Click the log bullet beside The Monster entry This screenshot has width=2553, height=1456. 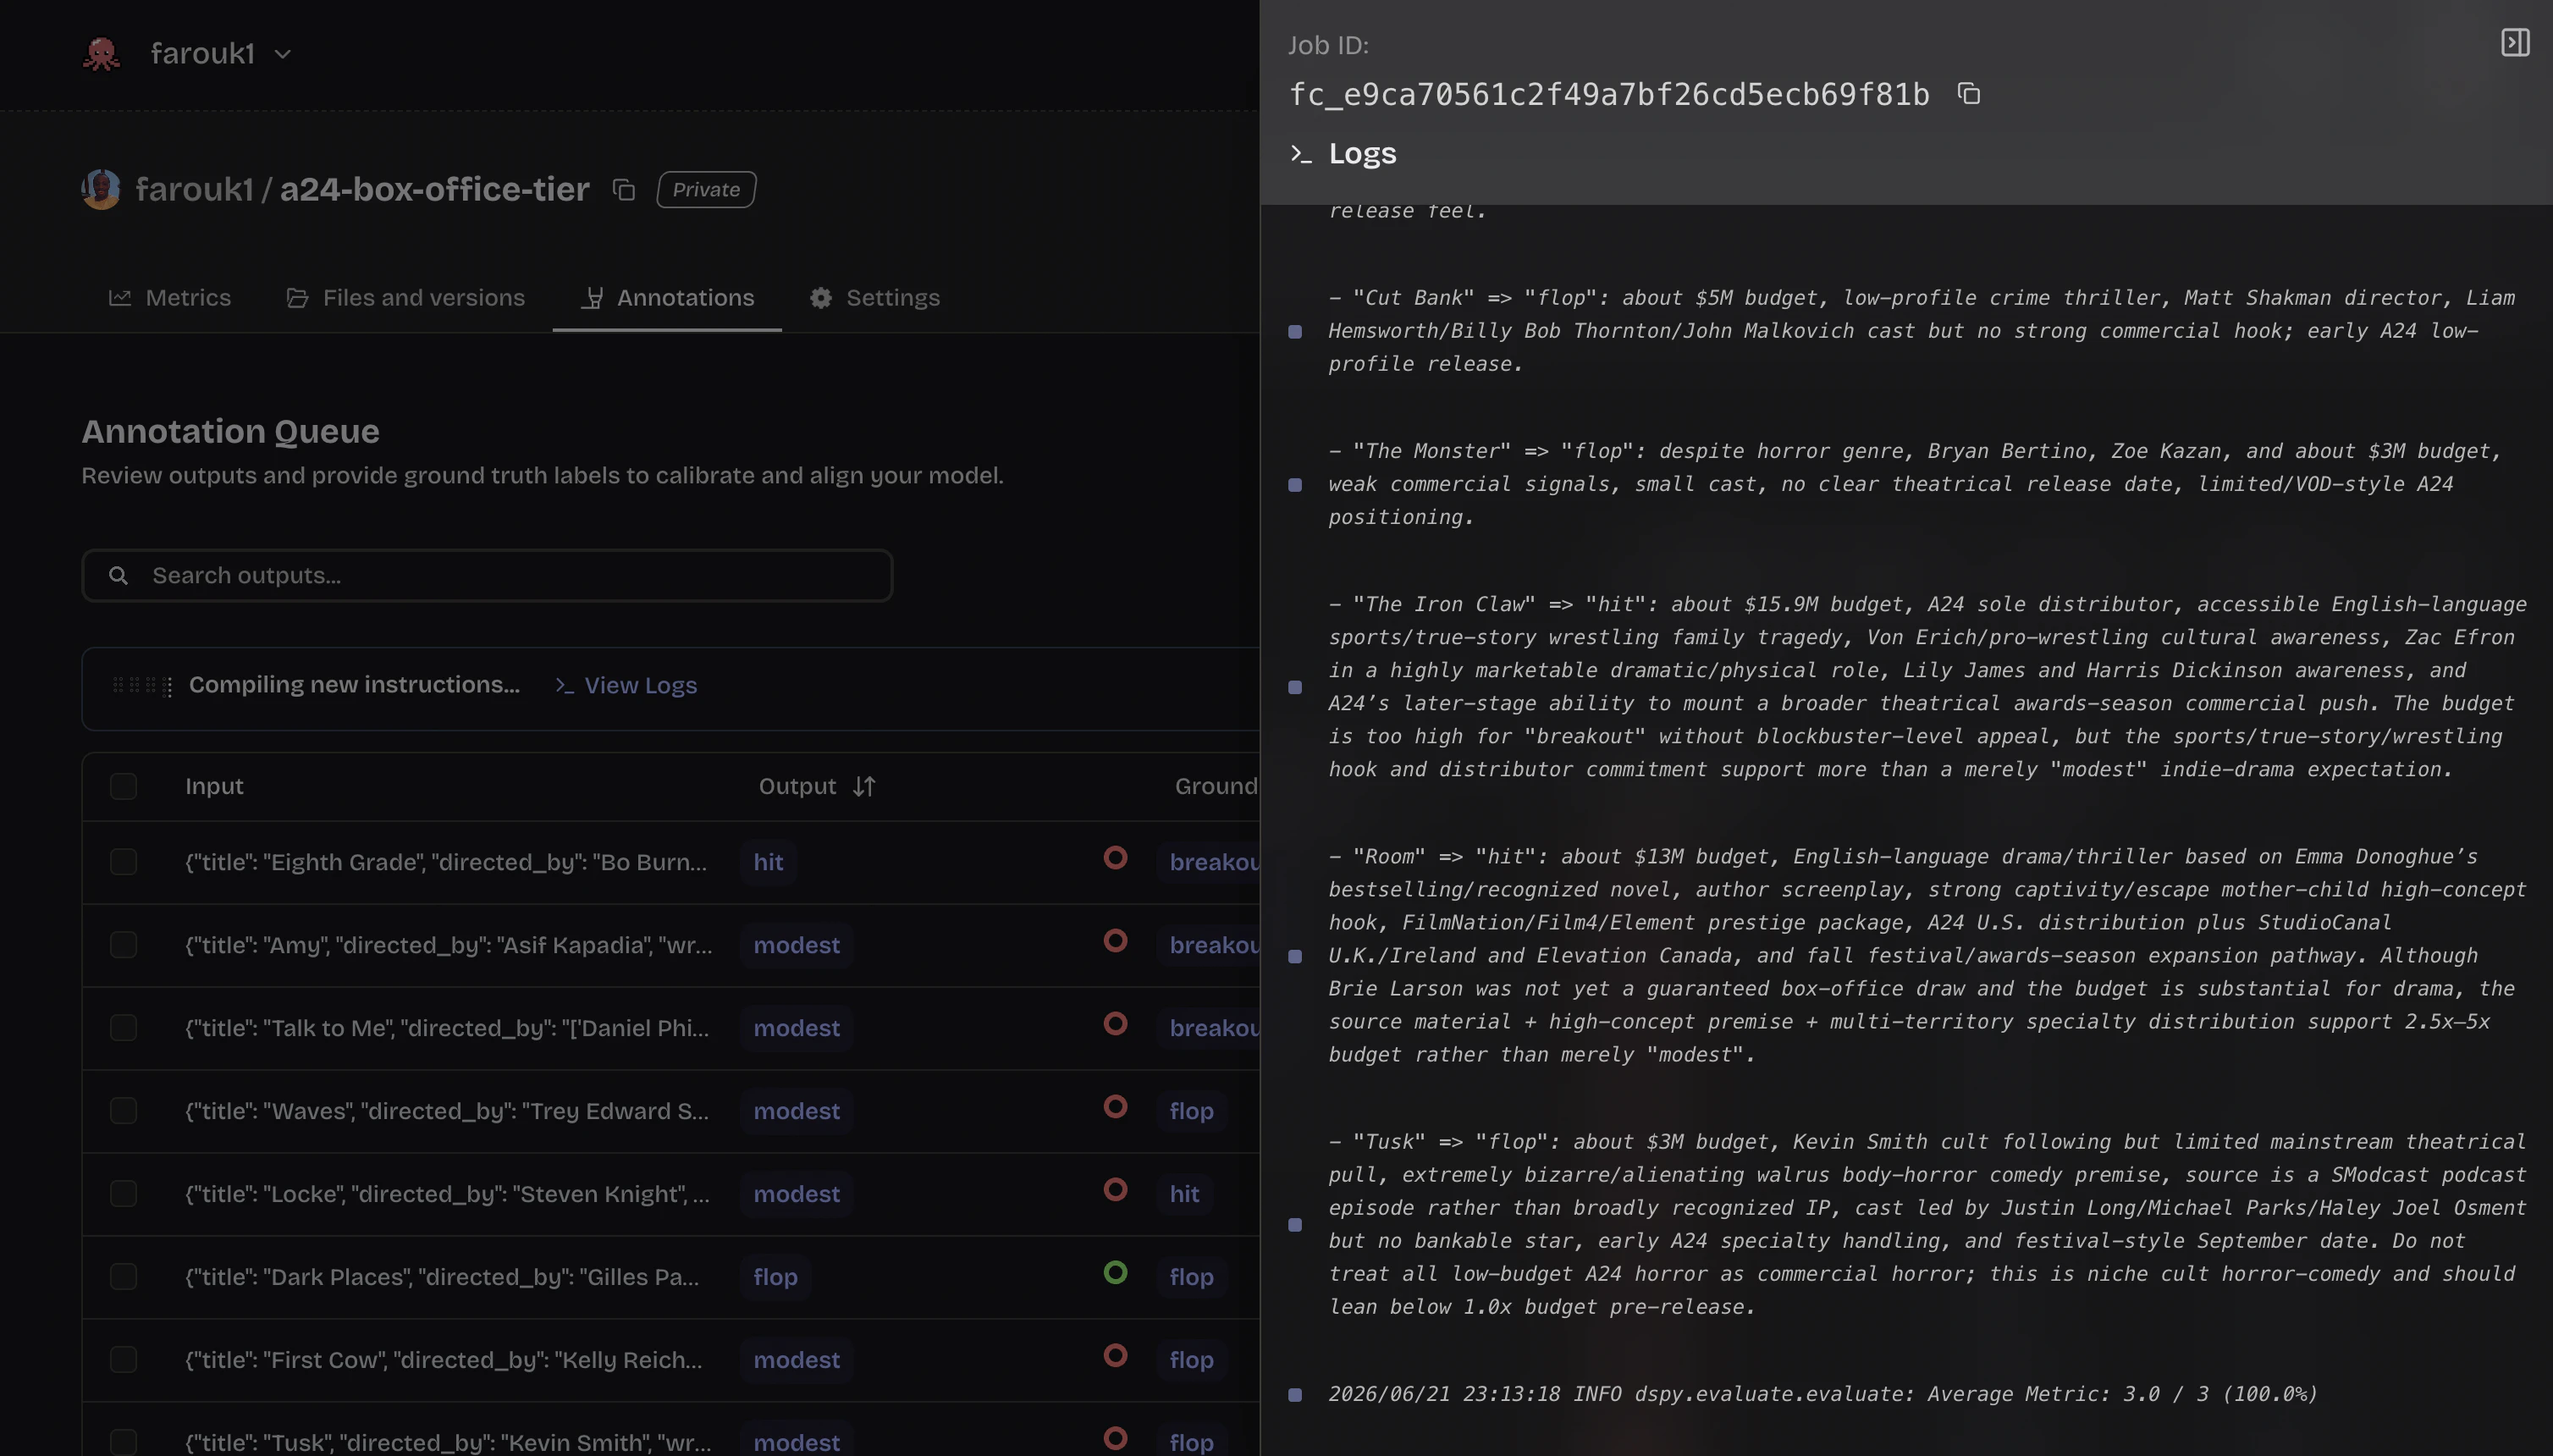(x=1295, y=485)
